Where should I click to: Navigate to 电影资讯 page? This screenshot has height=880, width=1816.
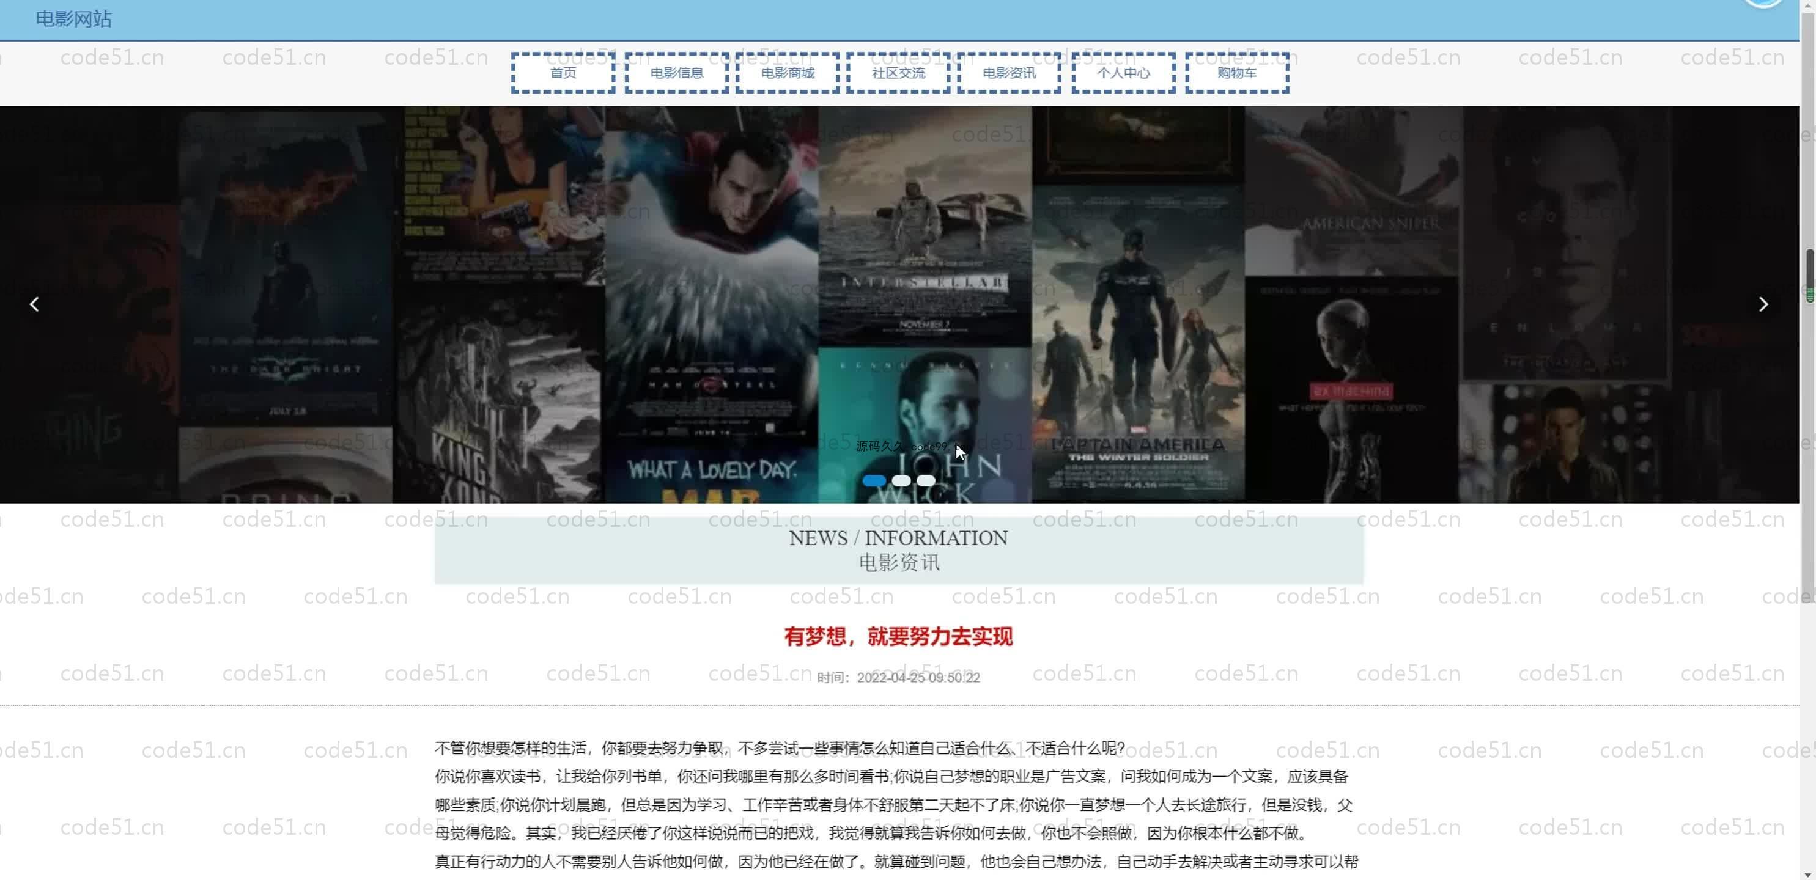tap(1009, 73)
